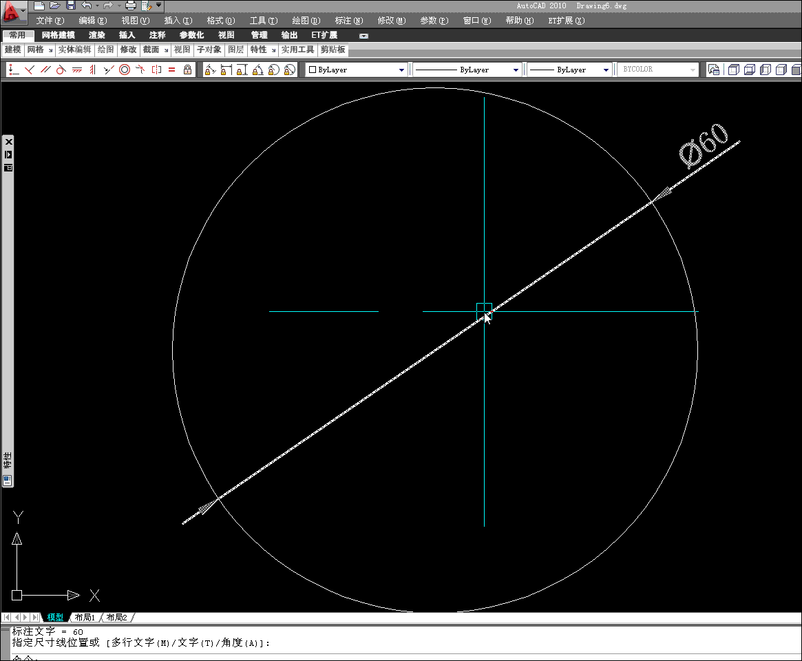Save drawing with the floppy disk icon

pos(71,6)
